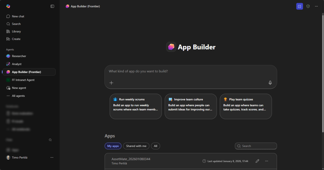324x170 pixels.
Task: Select the Analyst agent
Action: coord(17,64)
